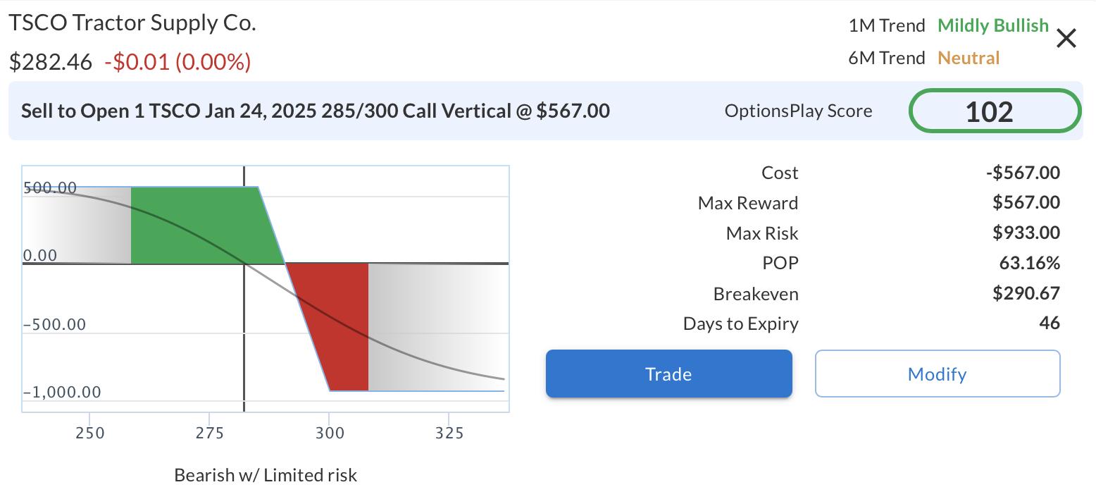
Task: Click the blue Trade button
Action: 668,374
